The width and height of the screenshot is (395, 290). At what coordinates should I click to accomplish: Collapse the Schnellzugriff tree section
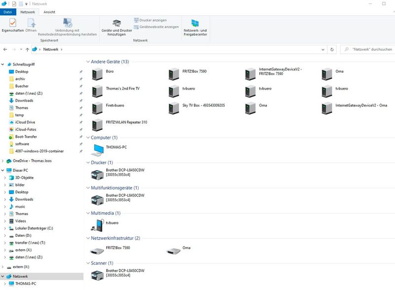tap(4, 64)
